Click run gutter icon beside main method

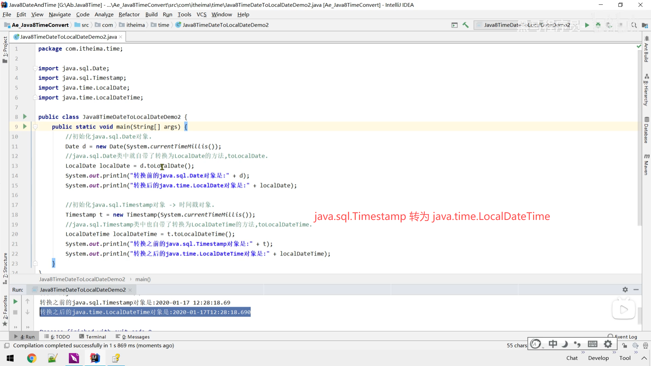(25, 126)
